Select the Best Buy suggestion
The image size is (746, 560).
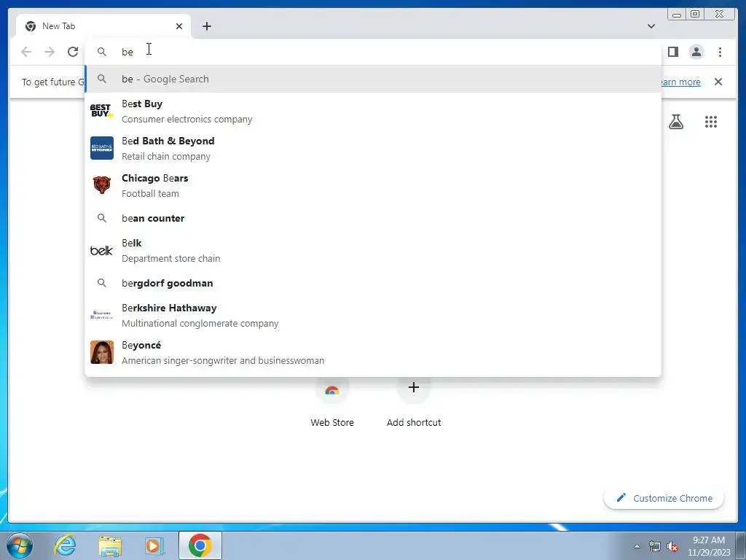tap(373, 111)
